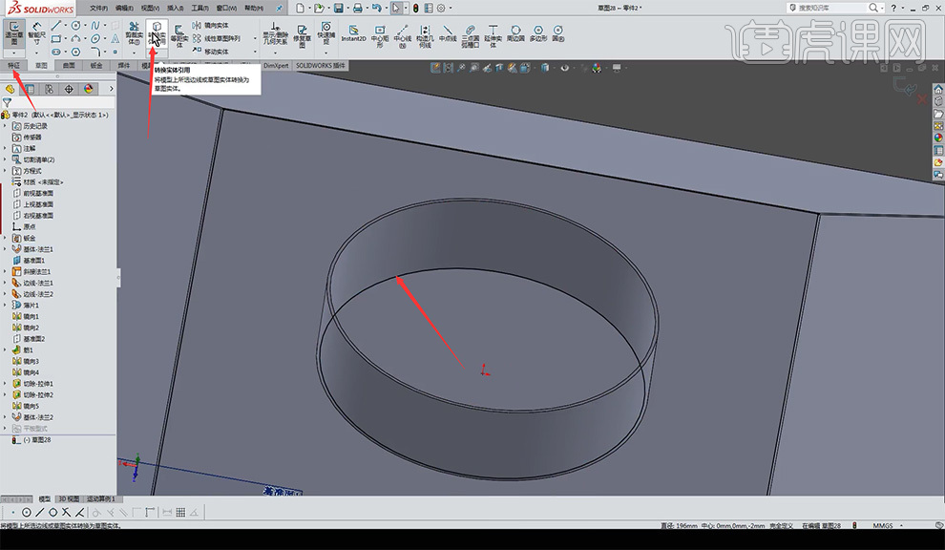Expand the 切除-拉伸1 feature node
Screen dimensions: 945x550
click(5, 383)
